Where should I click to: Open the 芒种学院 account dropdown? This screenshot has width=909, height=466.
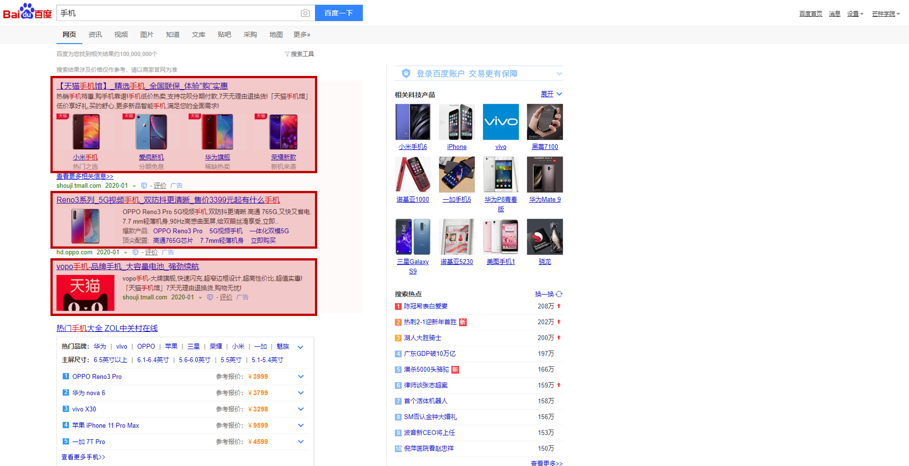coord(886,14)
